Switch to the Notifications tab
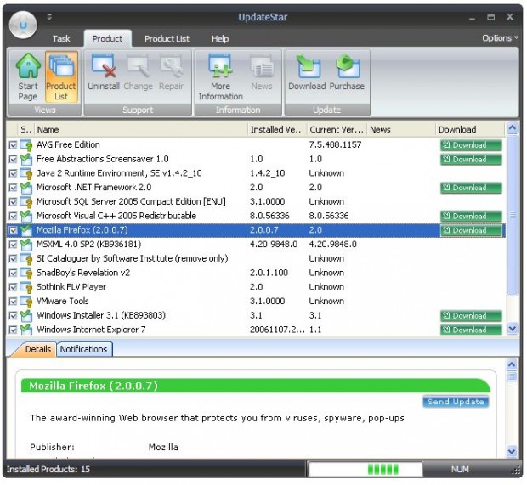527x485 pixels. tap(83, 349)
